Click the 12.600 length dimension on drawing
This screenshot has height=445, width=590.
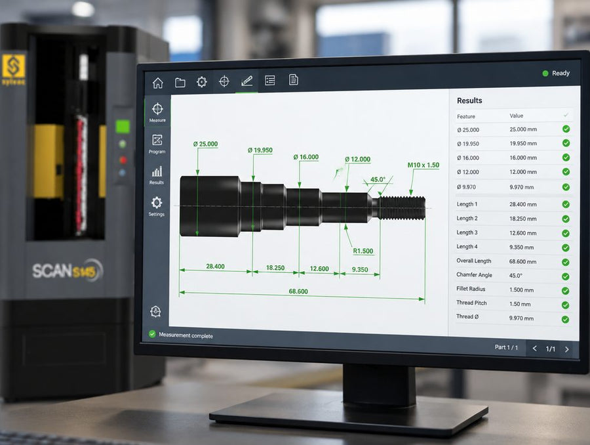point(319,268)
